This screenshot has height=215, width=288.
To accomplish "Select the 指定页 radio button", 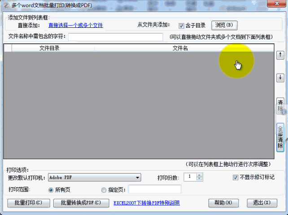I will [104, 189].
